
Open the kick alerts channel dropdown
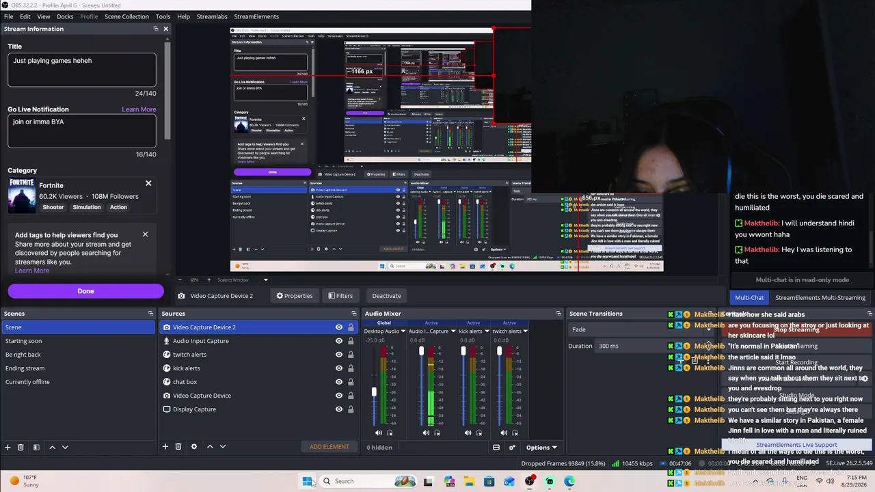tap(488, 331)
